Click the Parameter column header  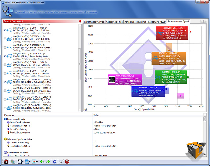[x=48, y=115]
